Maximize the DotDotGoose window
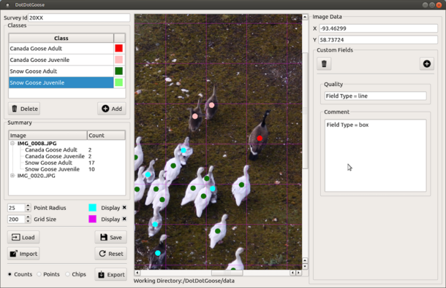The height and width of the screenshot is (288, 446). click(x=432, y=5)
